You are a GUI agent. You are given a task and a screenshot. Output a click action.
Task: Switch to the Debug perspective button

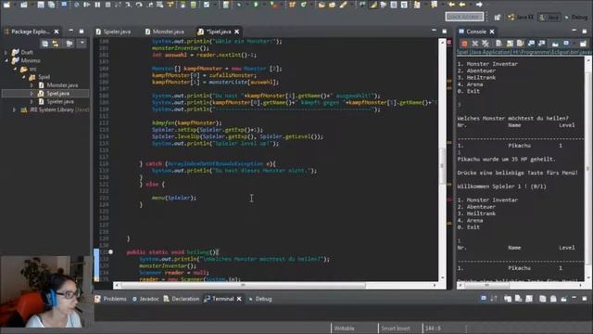pyautogui.click(x=576, y=17)
